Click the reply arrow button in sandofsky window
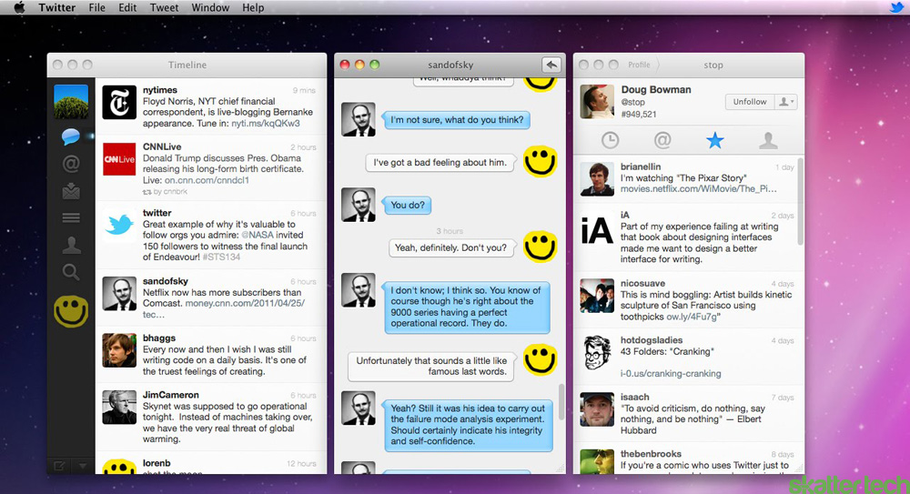Image resolution: width=910 pixels, height=494 pixels. coord(551,65)
